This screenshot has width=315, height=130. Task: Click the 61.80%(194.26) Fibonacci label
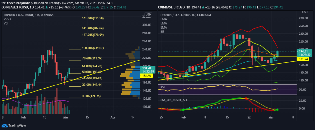92,66
